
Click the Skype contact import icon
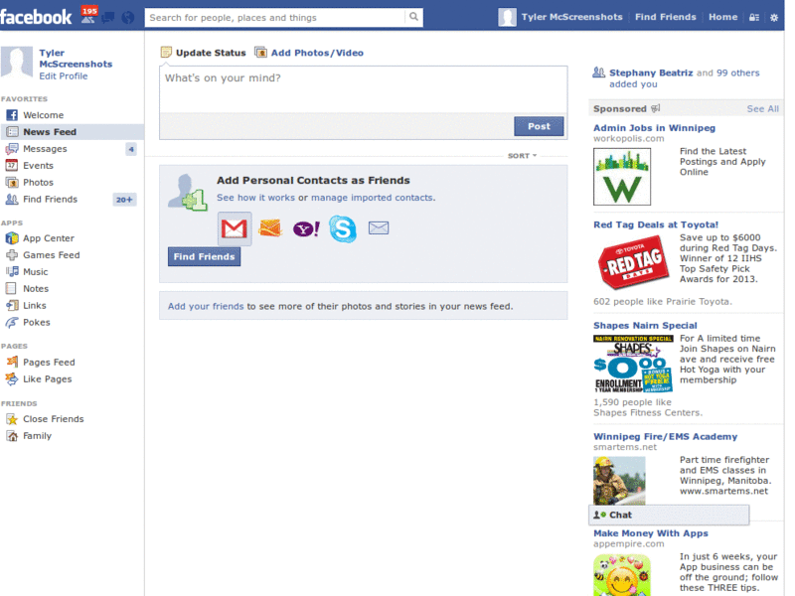(343, 228)
